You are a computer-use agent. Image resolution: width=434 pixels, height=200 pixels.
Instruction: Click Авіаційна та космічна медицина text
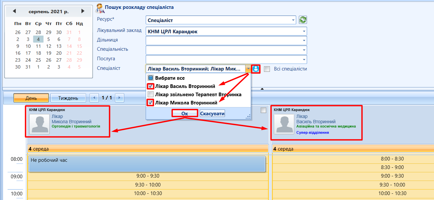click(x=326, y=126)
